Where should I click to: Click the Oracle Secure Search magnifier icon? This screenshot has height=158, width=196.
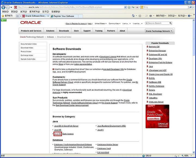tap(170, 23)
